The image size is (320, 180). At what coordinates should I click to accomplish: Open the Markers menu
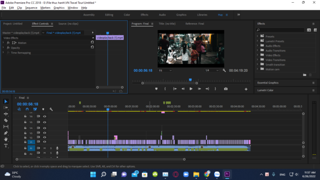45,8
